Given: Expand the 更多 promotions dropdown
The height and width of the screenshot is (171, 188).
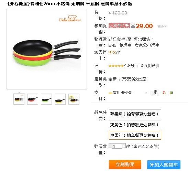Looking at the screenshot, I should [162, 26].
